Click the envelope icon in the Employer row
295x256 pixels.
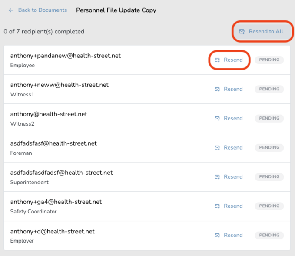point(217,235)
